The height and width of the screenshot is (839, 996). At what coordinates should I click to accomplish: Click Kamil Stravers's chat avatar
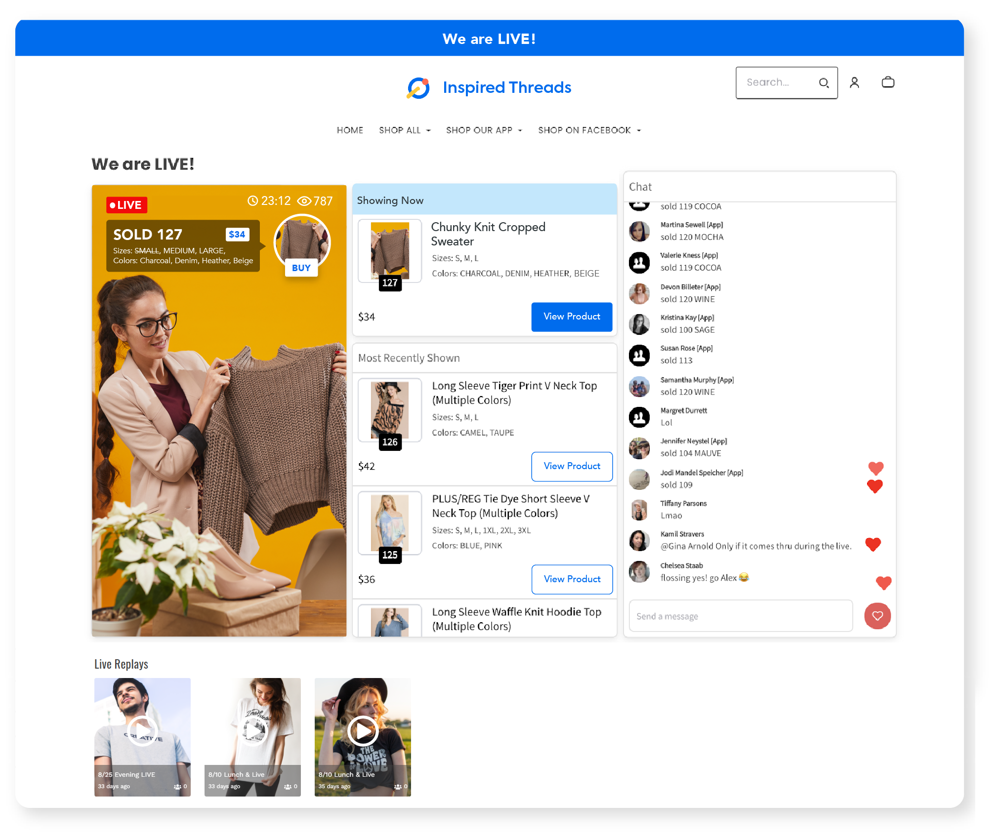pos(639,541)
